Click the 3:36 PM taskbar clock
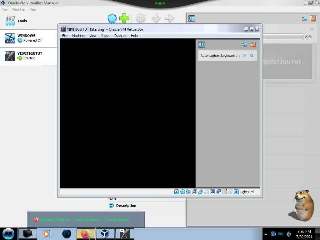Screen dimensions: 320x240 pos(304,234)
